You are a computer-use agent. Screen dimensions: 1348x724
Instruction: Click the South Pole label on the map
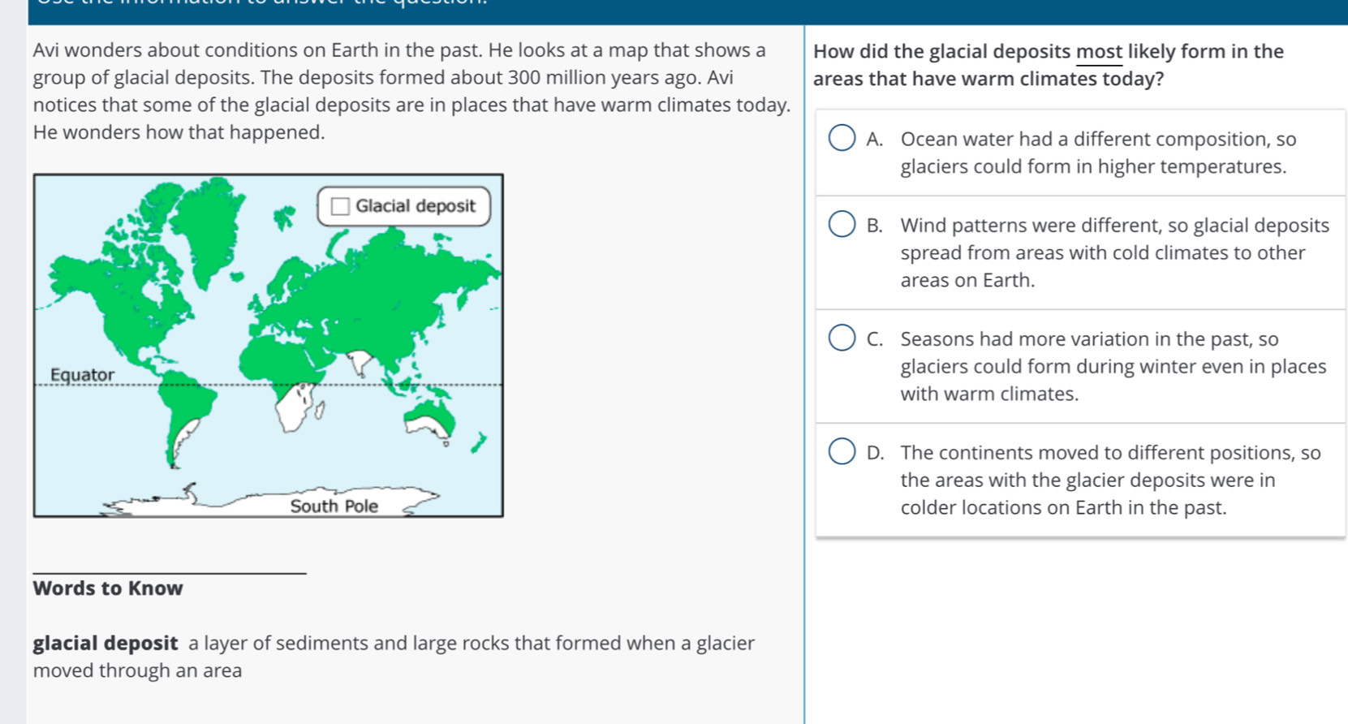pos(334,506)
